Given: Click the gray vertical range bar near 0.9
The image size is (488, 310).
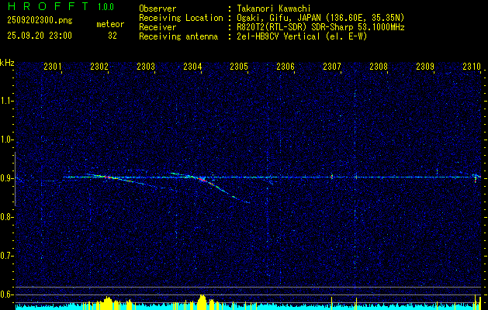Looking at the screenshot, I should [15, 179].
